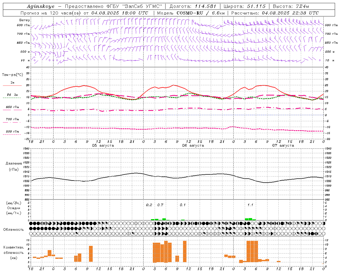The height and width of the screenshot is (271, 339).
Task: Click the "0.1" precipitation amount value
Action: pyautogui.click(x=183, y=205)
